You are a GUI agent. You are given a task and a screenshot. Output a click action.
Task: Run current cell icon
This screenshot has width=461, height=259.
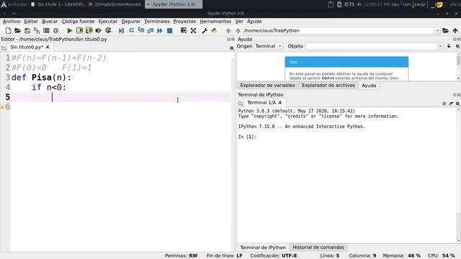pos(79,30)
